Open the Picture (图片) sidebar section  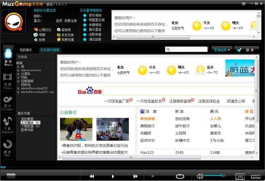8,102
